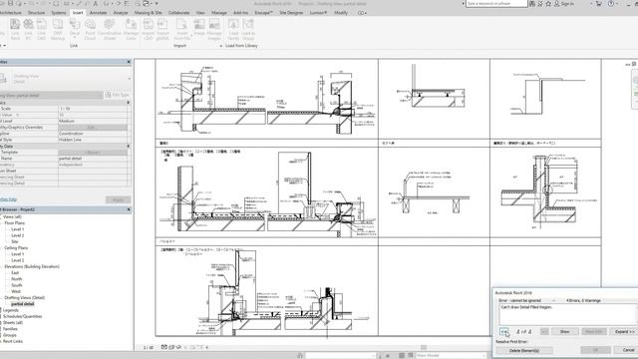This screenshot has height=359, width=638.
Task: Open the Enscape ribbon tab
Action: [263, 13]
